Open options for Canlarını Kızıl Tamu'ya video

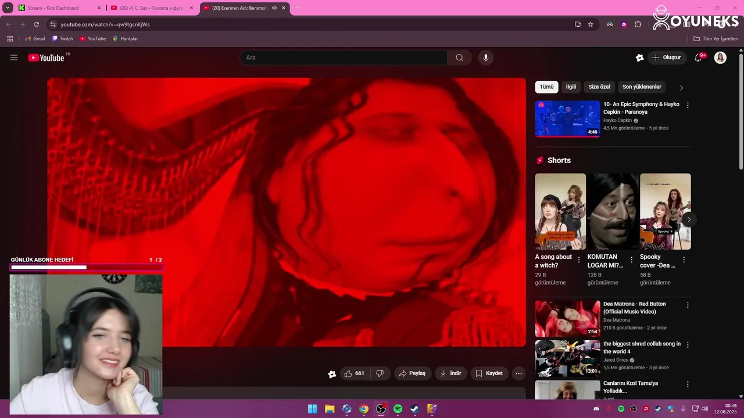coord(688,384)
